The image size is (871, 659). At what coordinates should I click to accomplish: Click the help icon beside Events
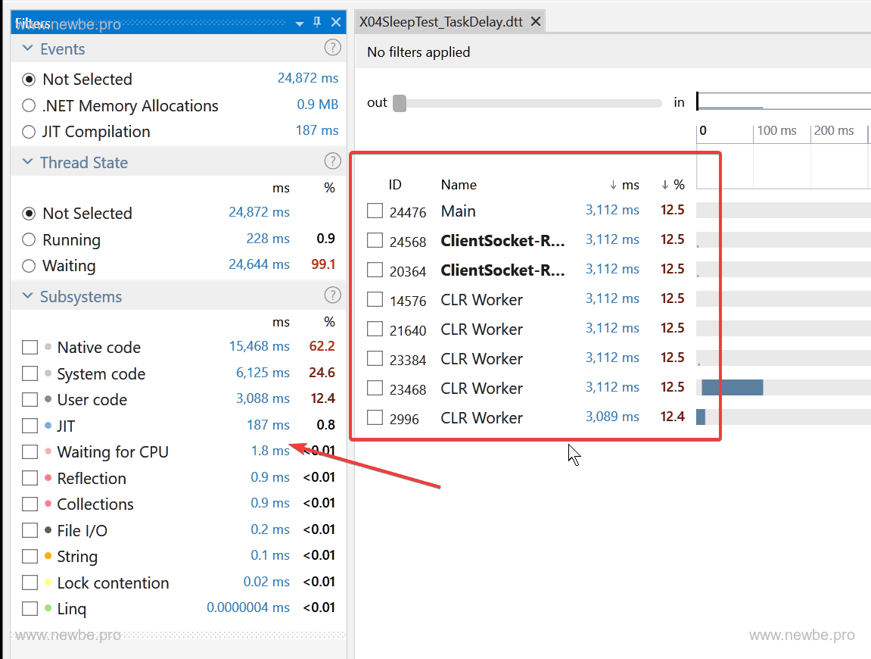tap(332, 48)
